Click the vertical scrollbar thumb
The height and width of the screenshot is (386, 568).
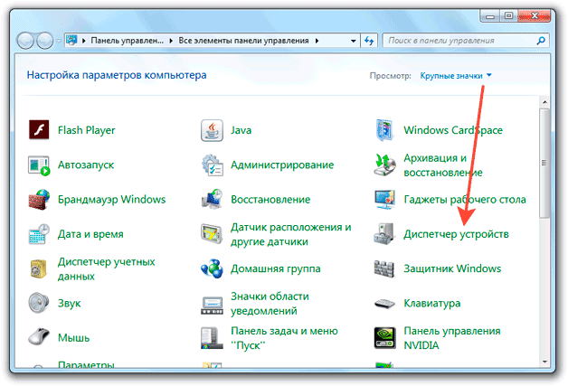click(544, 163)
